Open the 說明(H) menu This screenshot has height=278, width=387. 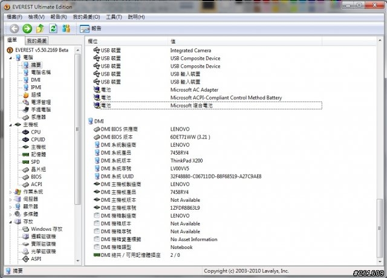click(x=136, y=17)
